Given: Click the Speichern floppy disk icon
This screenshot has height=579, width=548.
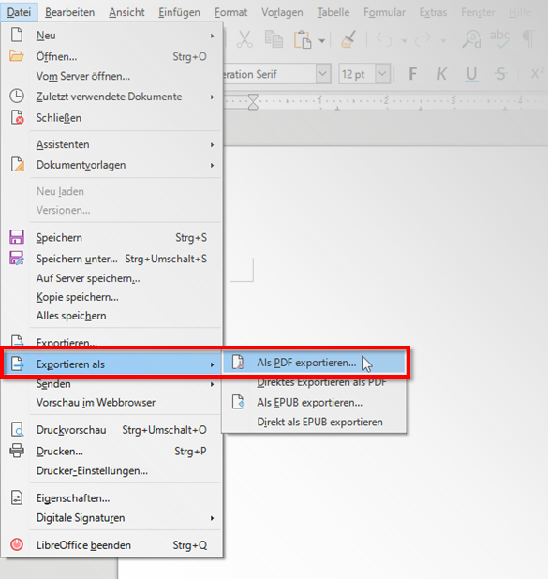Looking at the screenshot, I should click(17, 237).
